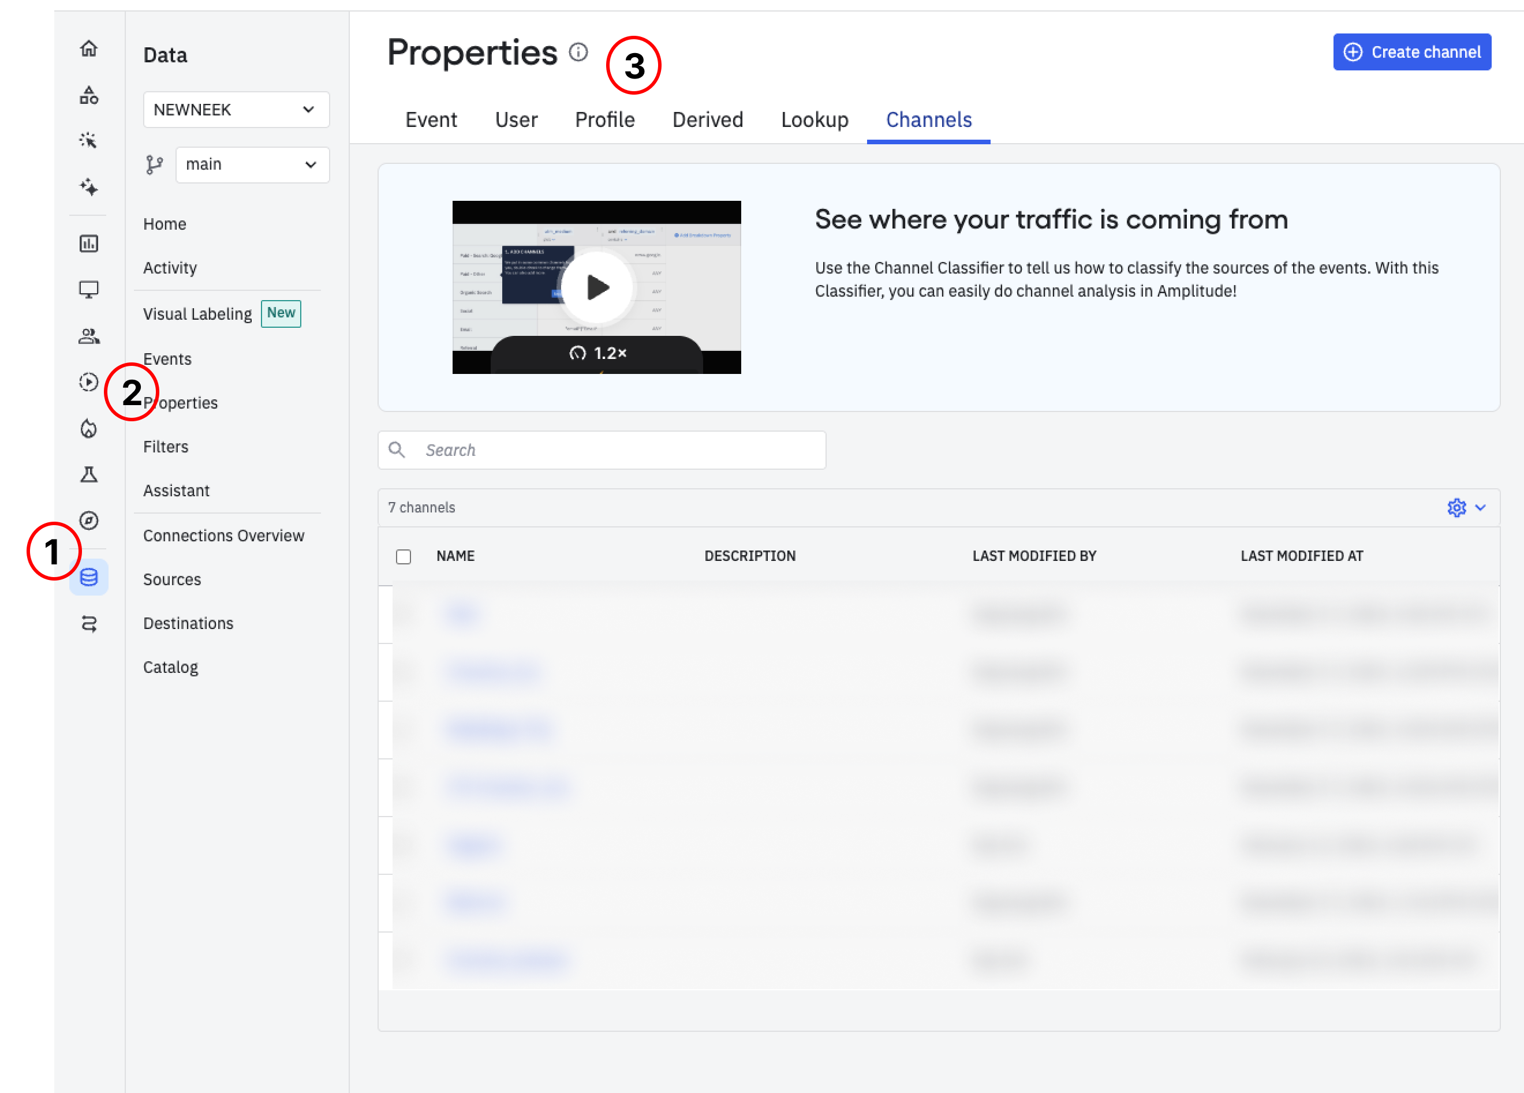This screenshot has height=1093, width=1524.
Task: Play the channel classifier video
Action: click(x=596, y=287)
